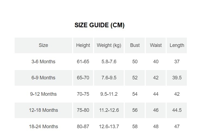
Task: Click the Weight (kg) column header
Action: tap(109, 45)
